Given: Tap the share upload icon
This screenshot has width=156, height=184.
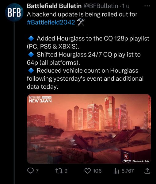Looking at the screenshot, I should coord(147,171).
